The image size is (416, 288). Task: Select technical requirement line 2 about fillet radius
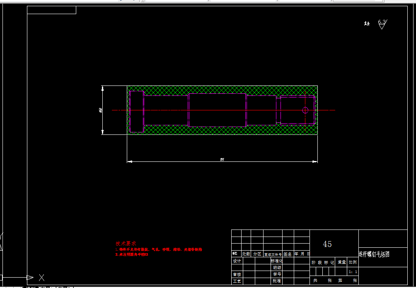pyautogui.click(x=132, y=254)
